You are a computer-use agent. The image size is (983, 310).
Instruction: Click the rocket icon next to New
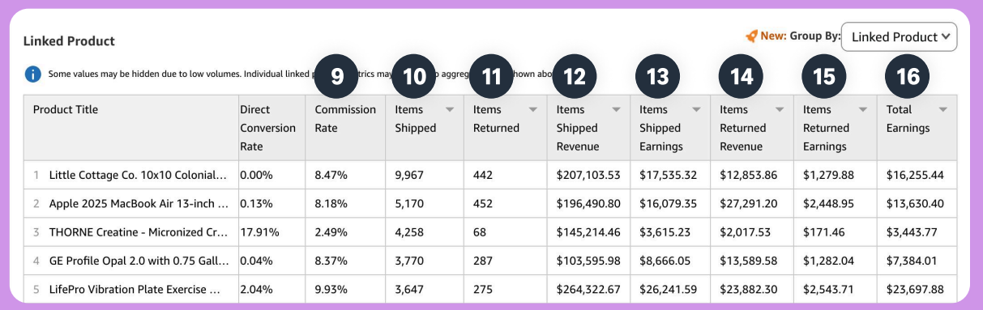coord(752,36)
